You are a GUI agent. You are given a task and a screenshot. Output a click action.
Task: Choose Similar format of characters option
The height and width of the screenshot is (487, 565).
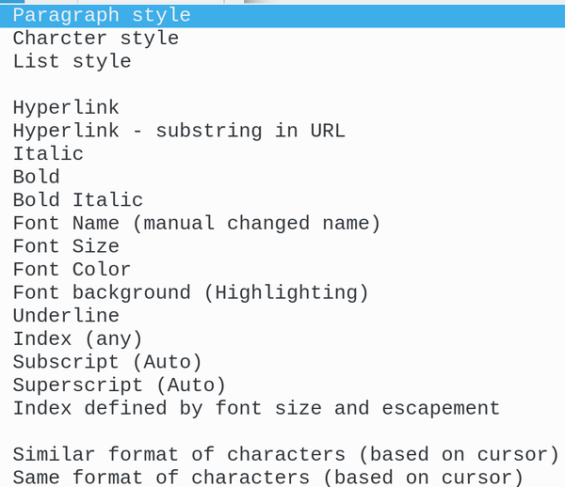click(282, 454)
